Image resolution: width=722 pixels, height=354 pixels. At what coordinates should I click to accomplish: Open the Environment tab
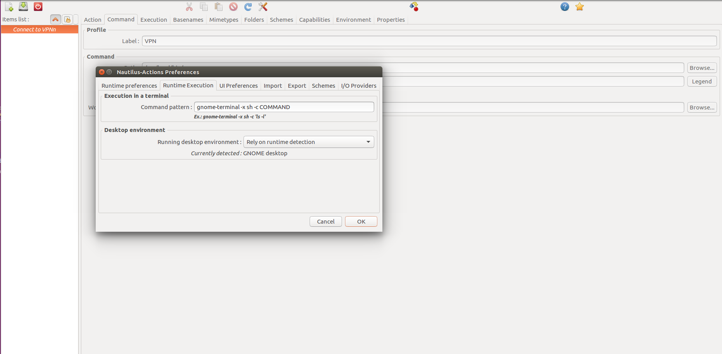coord(354,20)
